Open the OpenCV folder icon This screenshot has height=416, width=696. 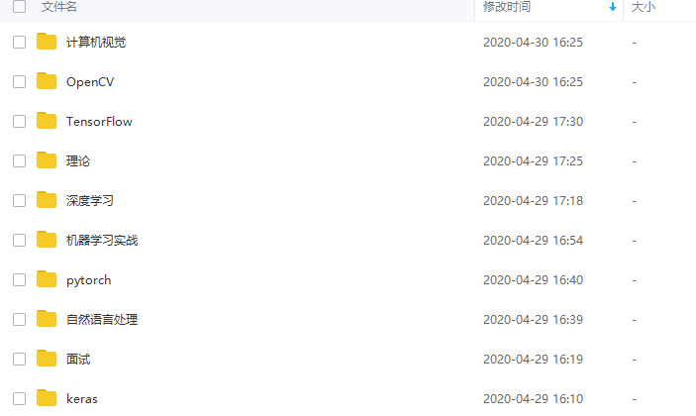tap(47, 81)
